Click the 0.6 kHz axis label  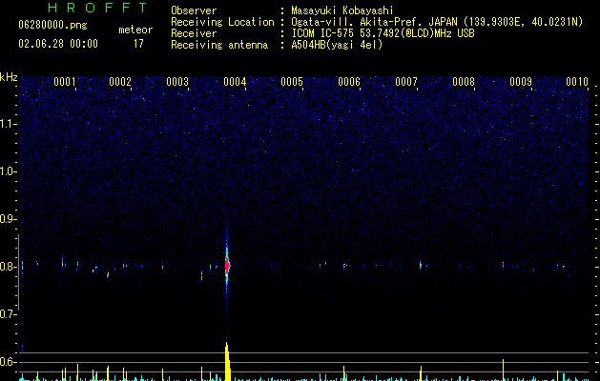click(x=8, y=362)
